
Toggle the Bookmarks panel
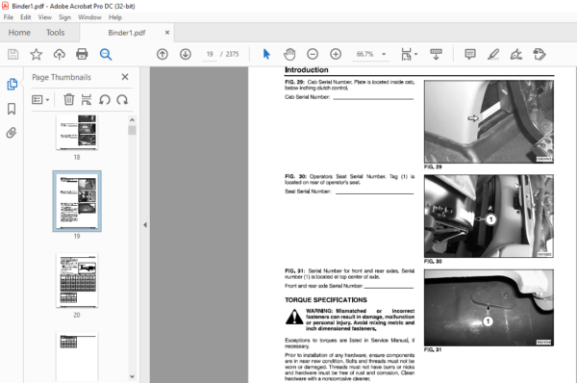click(x=12, y=109)
